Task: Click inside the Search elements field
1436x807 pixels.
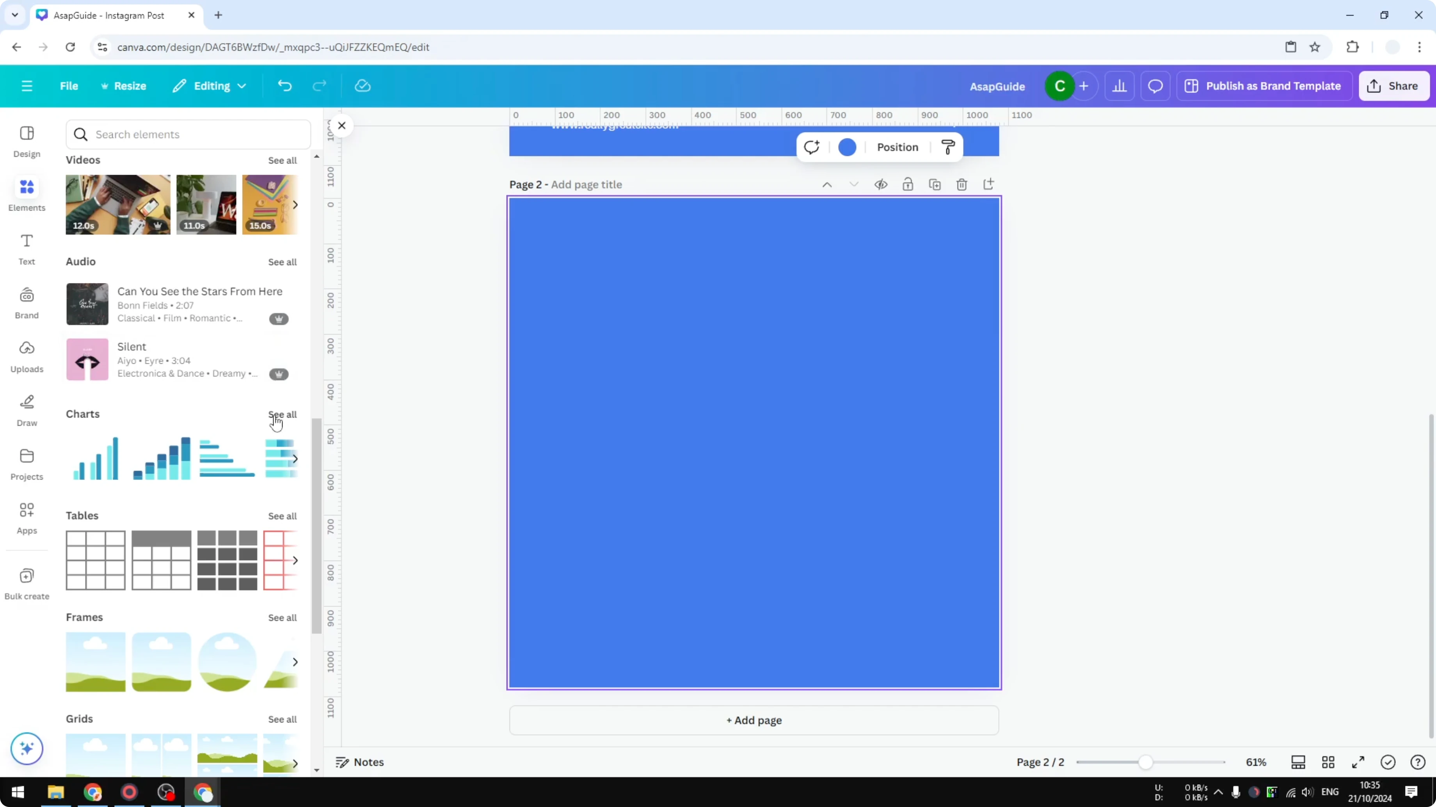Action: point(188,134)
